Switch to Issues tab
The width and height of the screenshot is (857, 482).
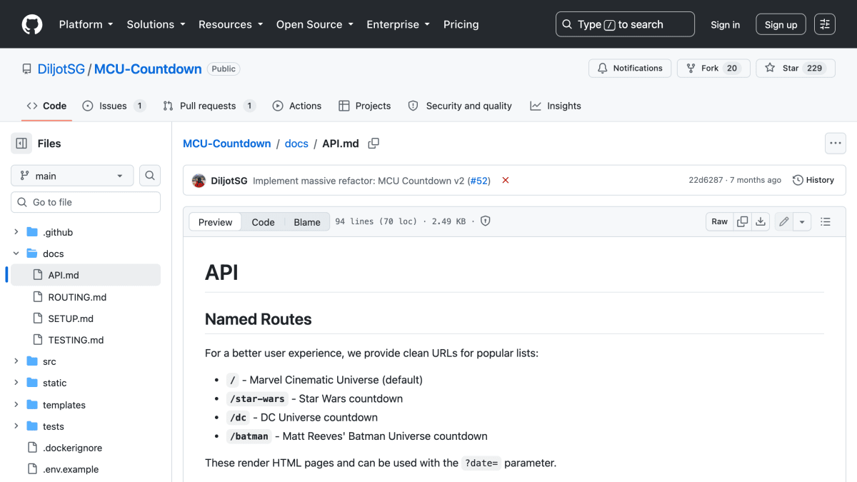[x=114, y=106]
